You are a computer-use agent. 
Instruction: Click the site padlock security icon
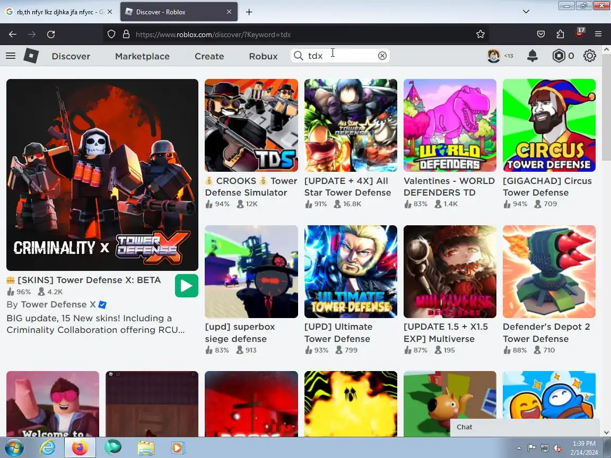click(126, 34)
